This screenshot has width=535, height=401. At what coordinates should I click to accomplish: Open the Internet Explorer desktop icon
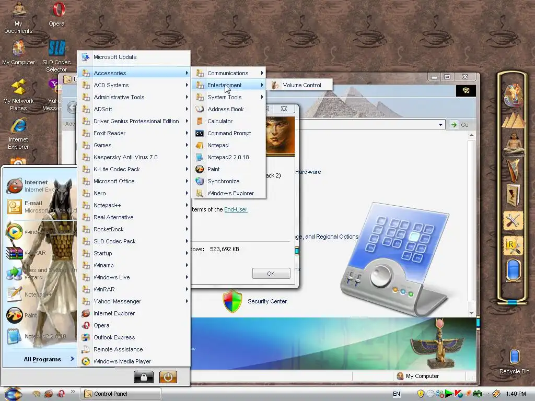coord(18,134)
